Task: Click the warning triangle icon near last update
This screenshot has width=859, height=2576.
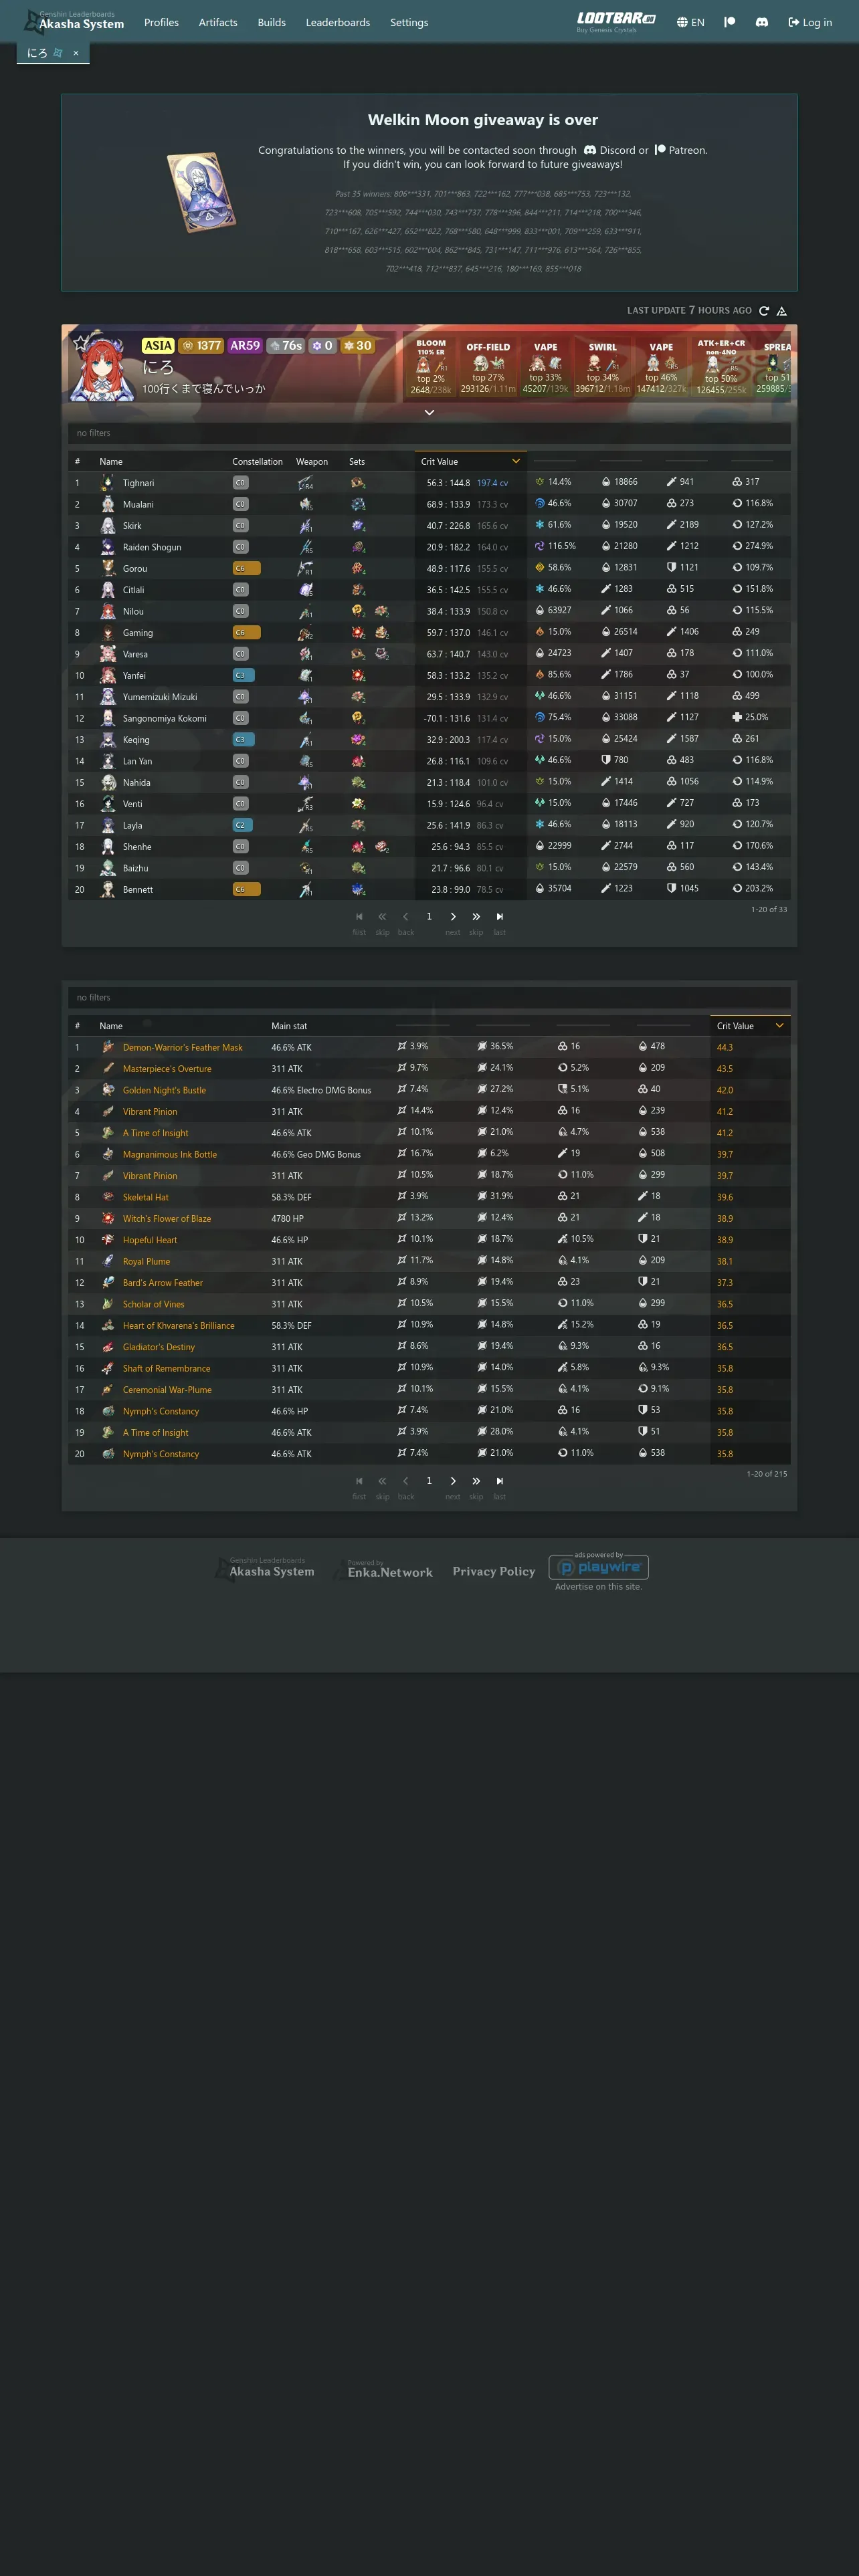Action: coord(782,311)
